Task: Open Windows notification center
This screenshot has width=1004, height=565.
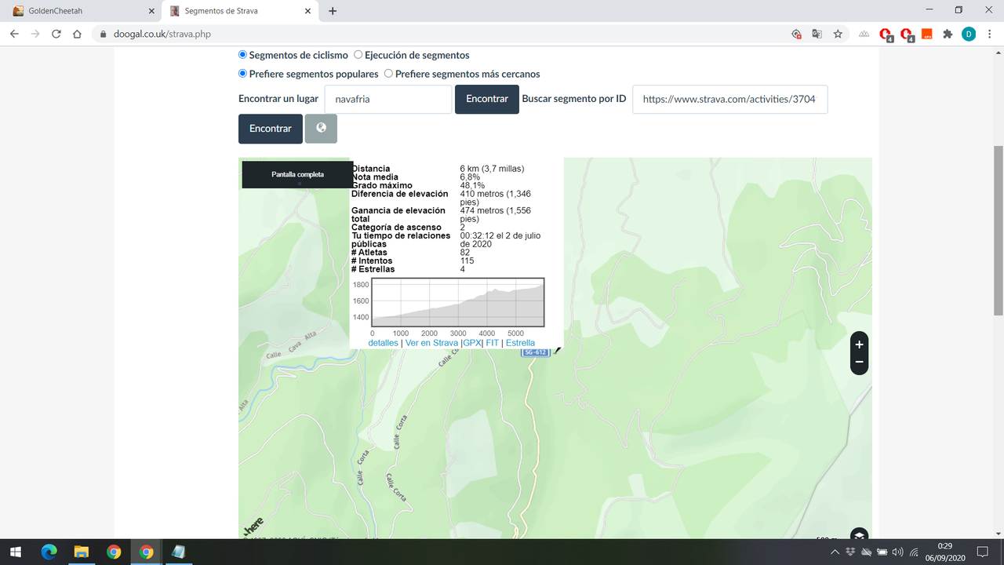Action: 984,552
